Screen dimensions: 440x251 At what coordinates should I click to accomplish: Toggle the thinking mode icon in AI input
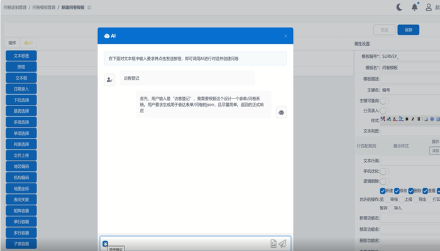click(x=105, y=243)
